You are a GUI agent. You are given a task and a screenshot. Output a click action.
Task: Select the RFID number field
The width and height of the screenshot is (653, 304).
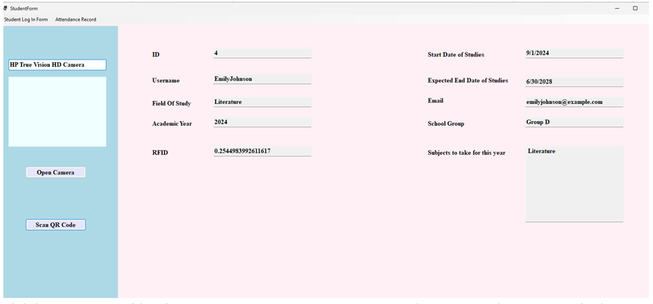[x=262, y=151]
